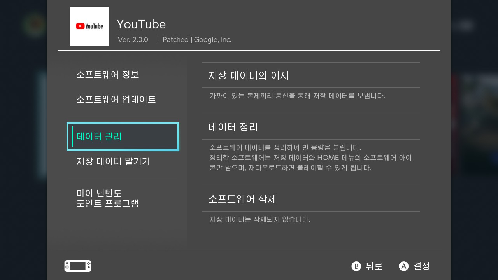This screenshot has width=498, height=280.
Task: Click the Switch console controller icon
Action: [78, 266]
